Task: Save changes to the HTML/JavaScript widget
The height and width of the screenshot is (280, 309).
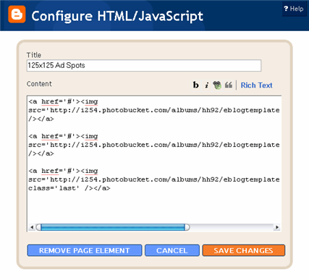Action: point(244,250)
